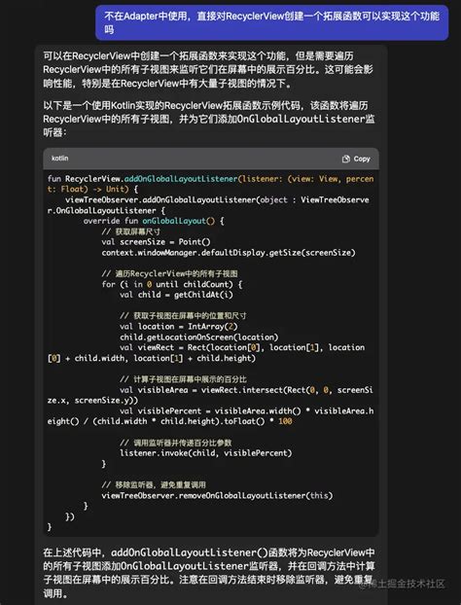Click the val child = getChildAt(i) line
The height and width of the screenshot is (605, 461).
click(176, 295)
